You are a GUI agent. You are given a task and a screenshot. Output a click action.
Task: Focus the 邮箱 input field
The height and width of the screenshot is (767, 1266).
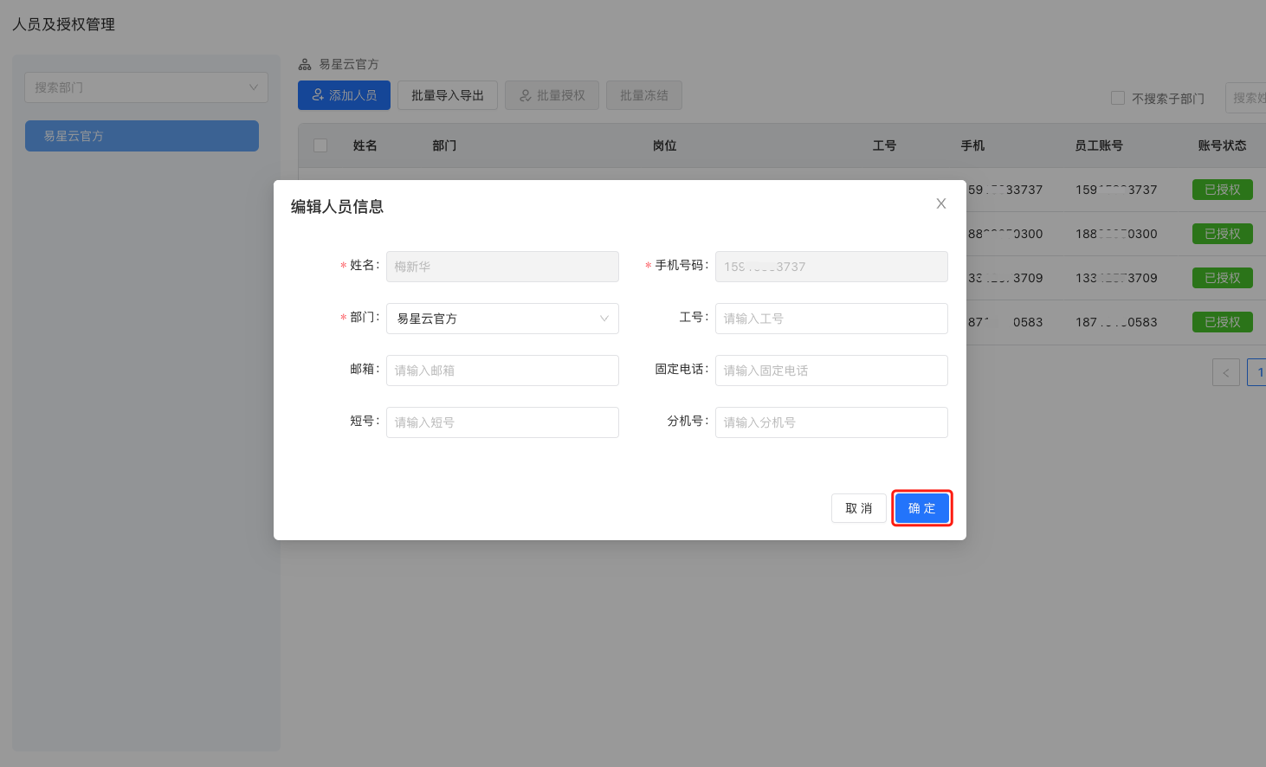click(x=502, y=371)
